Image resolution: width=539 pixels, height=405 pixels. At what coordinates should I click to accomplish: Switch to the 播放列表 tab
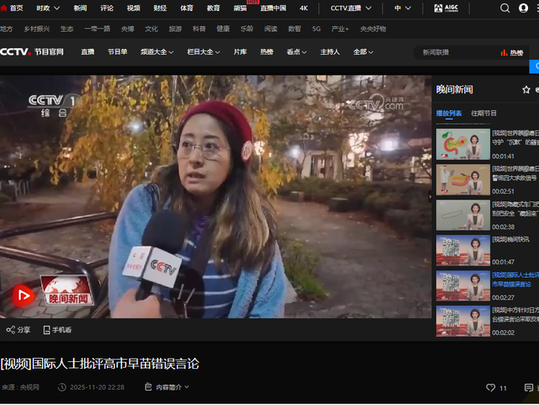coord(449,113)
